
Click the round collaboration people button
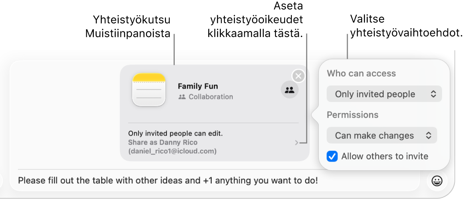[x=290, y=90]
